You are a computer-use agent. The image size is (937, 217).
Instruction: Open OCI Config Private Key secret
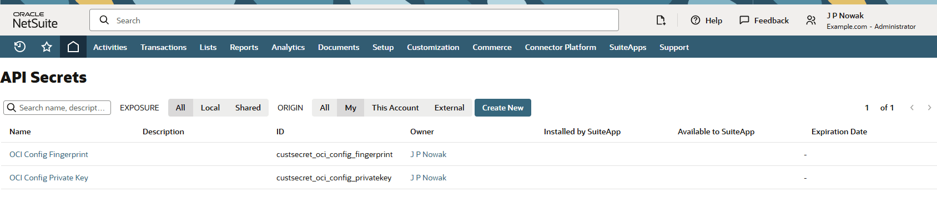tap(49, 178)
